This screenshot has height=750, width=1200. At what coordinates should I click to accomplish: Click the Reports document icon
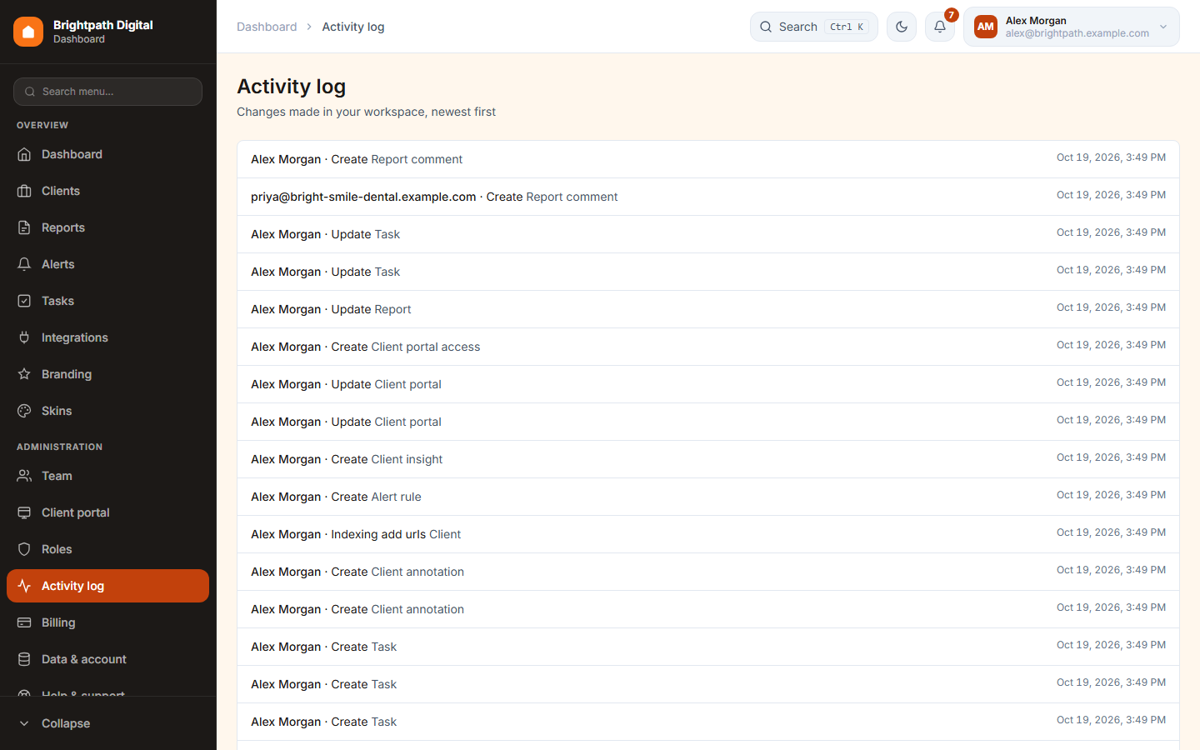coord(24,227)
